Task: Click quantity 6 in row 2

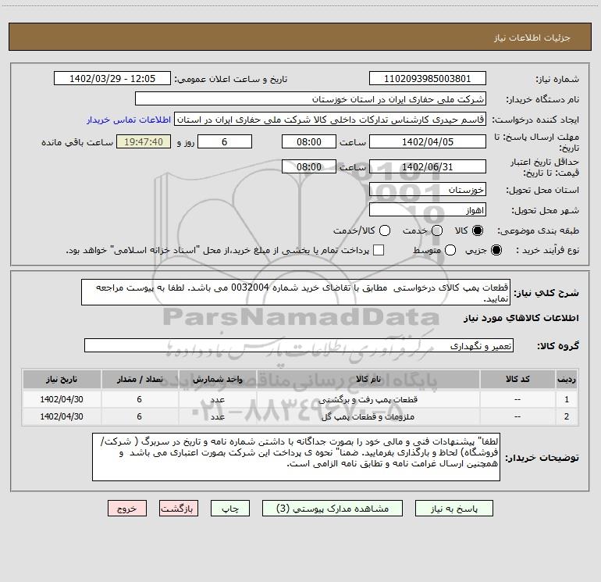Action: [140, 416]
